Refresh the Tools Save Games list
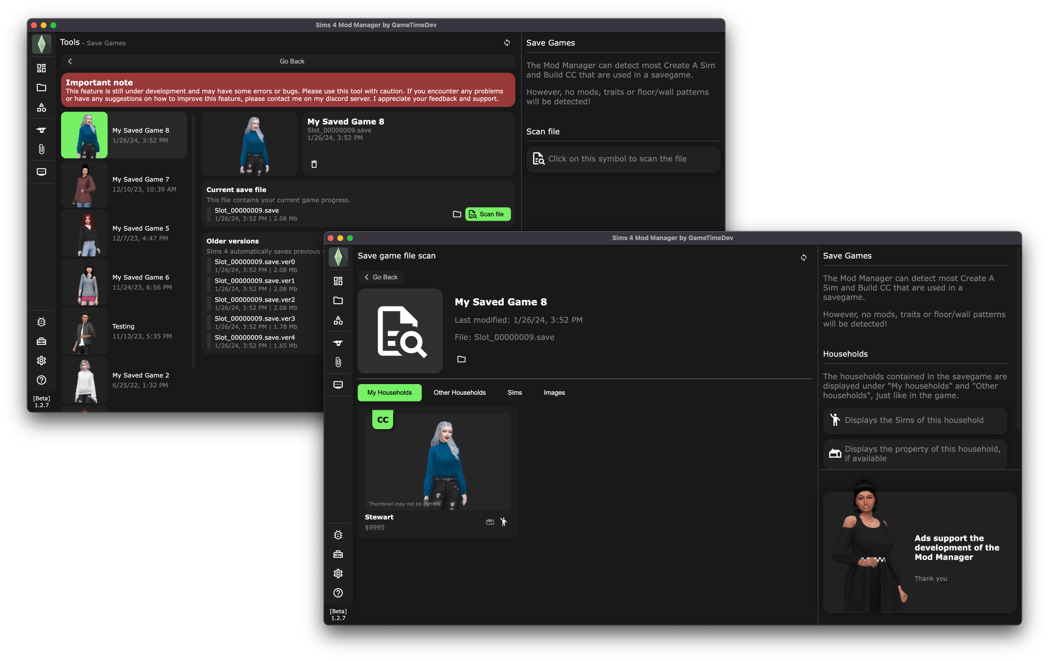Image resolution: width=1049 pixels, height=661 pixels. pyautogui.click(x=507, y=43)
